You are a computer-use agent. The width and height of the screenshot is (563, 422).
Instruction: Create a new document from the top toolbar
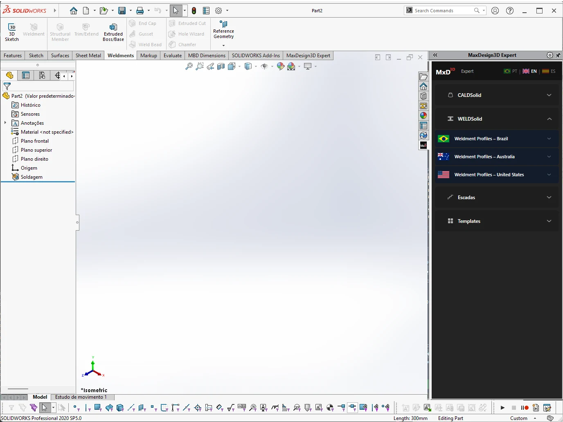tap(86, 11)
